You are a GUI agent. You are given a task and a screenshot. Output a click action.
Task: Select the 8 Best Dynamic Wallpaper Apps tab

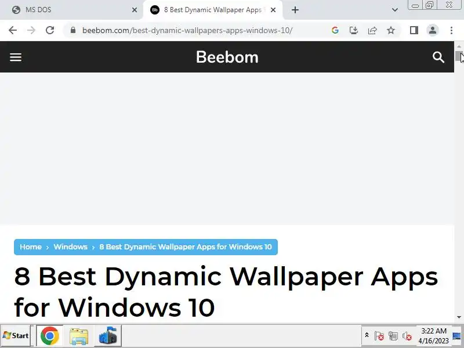click(x=212, y=10)
